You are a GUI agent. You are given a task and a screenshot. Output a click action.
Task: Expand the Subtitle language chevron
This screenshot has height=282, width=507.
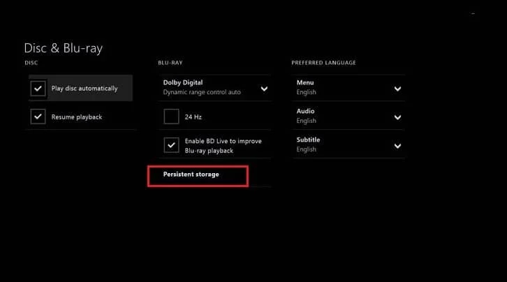tap(398, 146)
